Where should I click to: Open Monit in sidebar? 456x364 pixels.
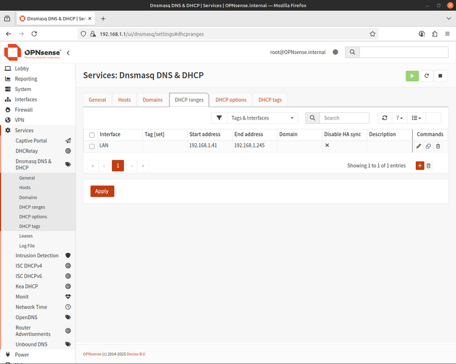[x=22, y=297]
